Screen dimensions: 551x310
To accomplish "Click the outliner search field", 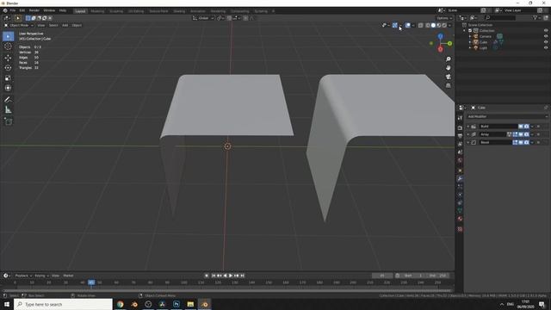I will point(499,17).
